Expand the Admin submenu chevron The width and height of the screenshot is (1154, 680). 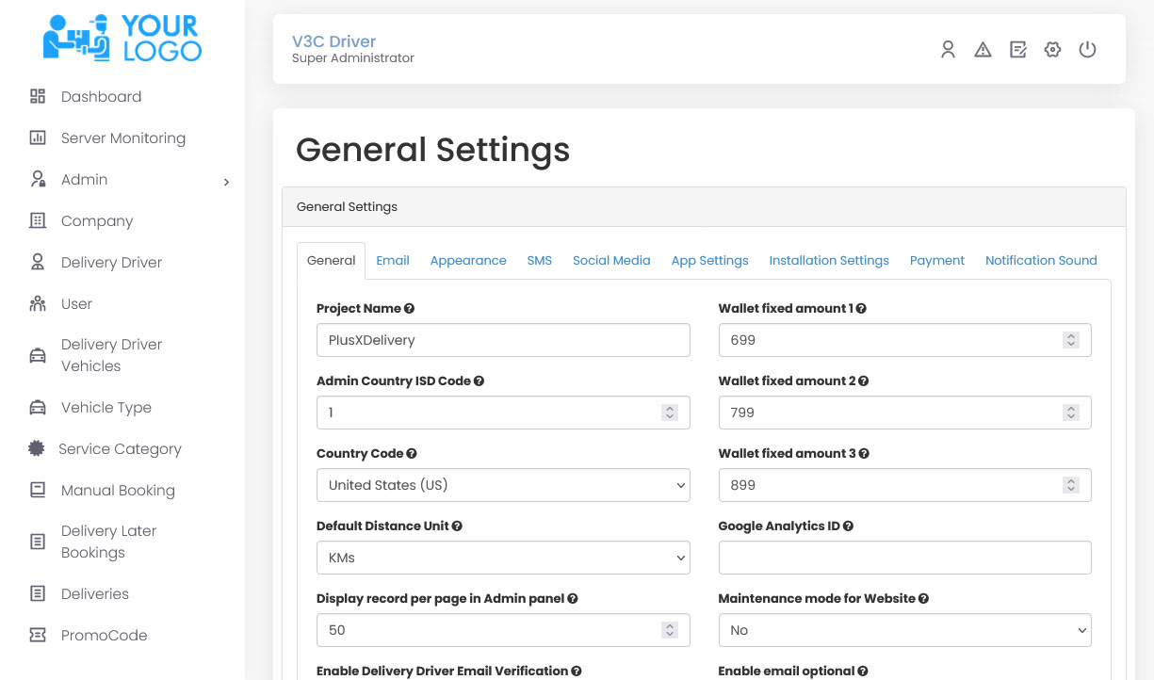pos(226,182)
